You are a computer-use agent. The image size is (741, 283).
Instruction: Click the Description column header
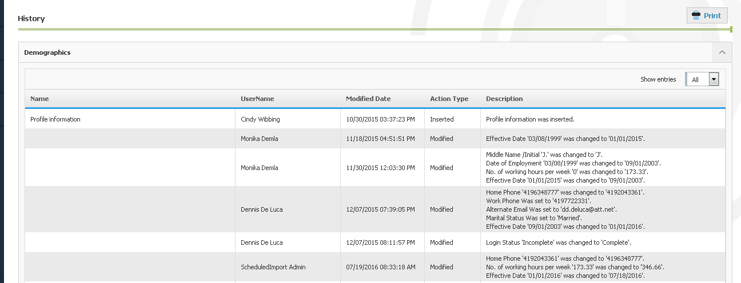[x=504, y=99]
